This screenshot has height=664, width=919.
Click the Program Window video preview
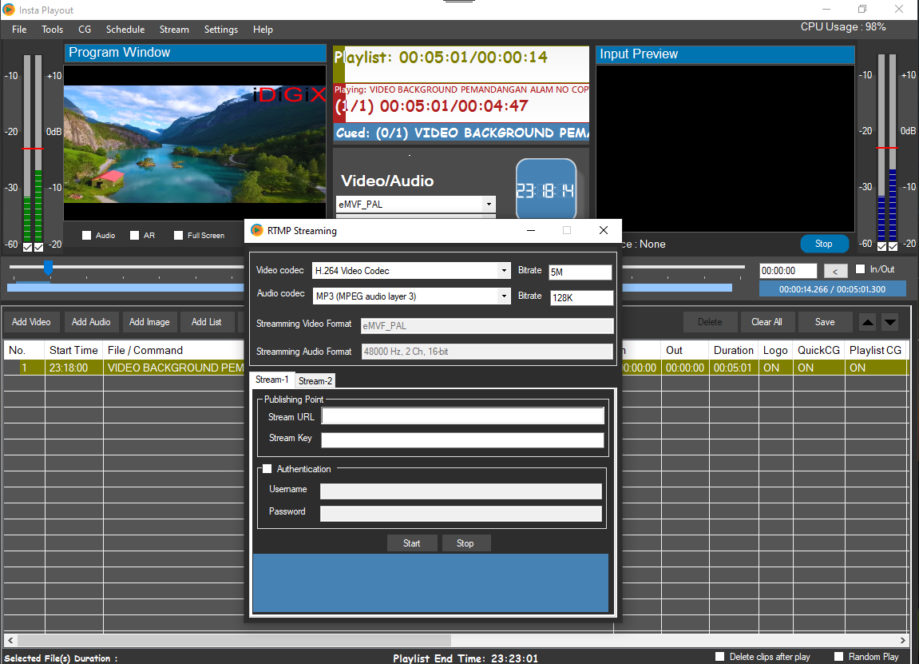[195, 144]
